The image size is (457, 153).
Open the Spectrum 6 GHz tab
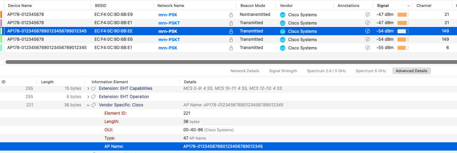pyautogui.click(x=371, y=71)
